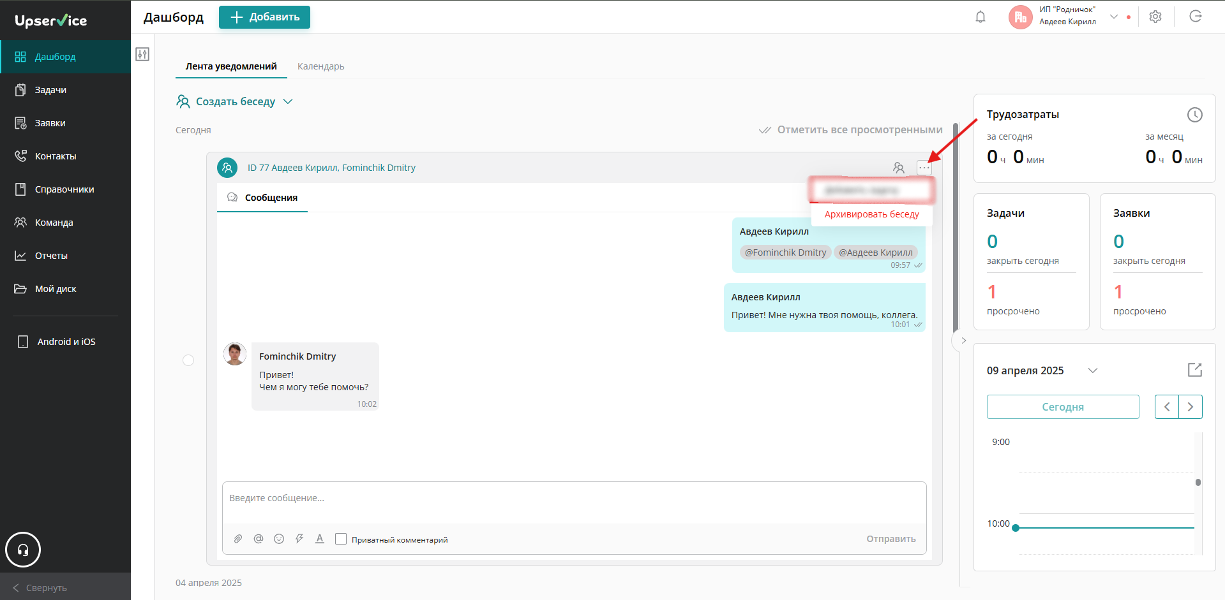Open the Дашборд sidebar item
1225x600 pixels.
pos(65,57)
